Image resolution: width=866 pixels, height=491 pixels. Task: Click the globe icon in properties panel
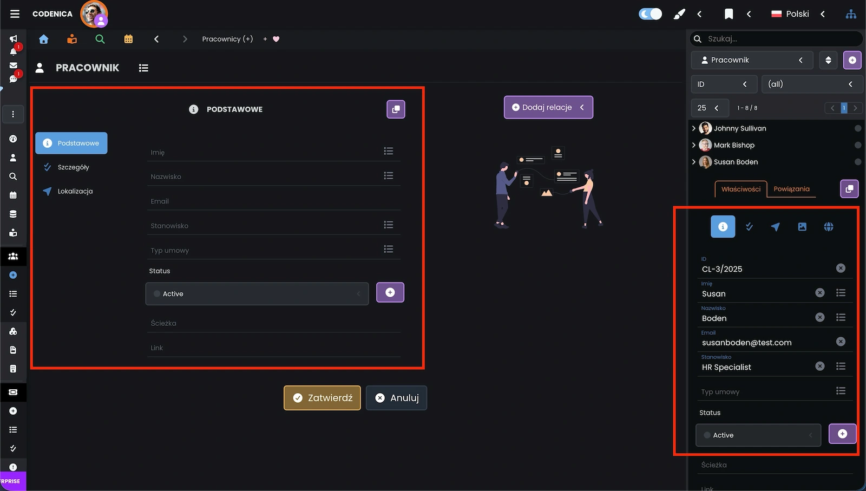coord(829,227)
